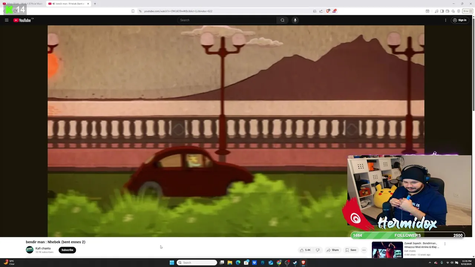Open Brave Rewards triangle icon
This screenshot has width=475, height=267.
click(x=334, y=11)
